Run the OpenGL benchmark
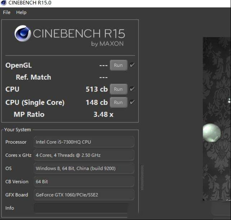Viewport: 231px width, 220px height. (x=118, y=65)
